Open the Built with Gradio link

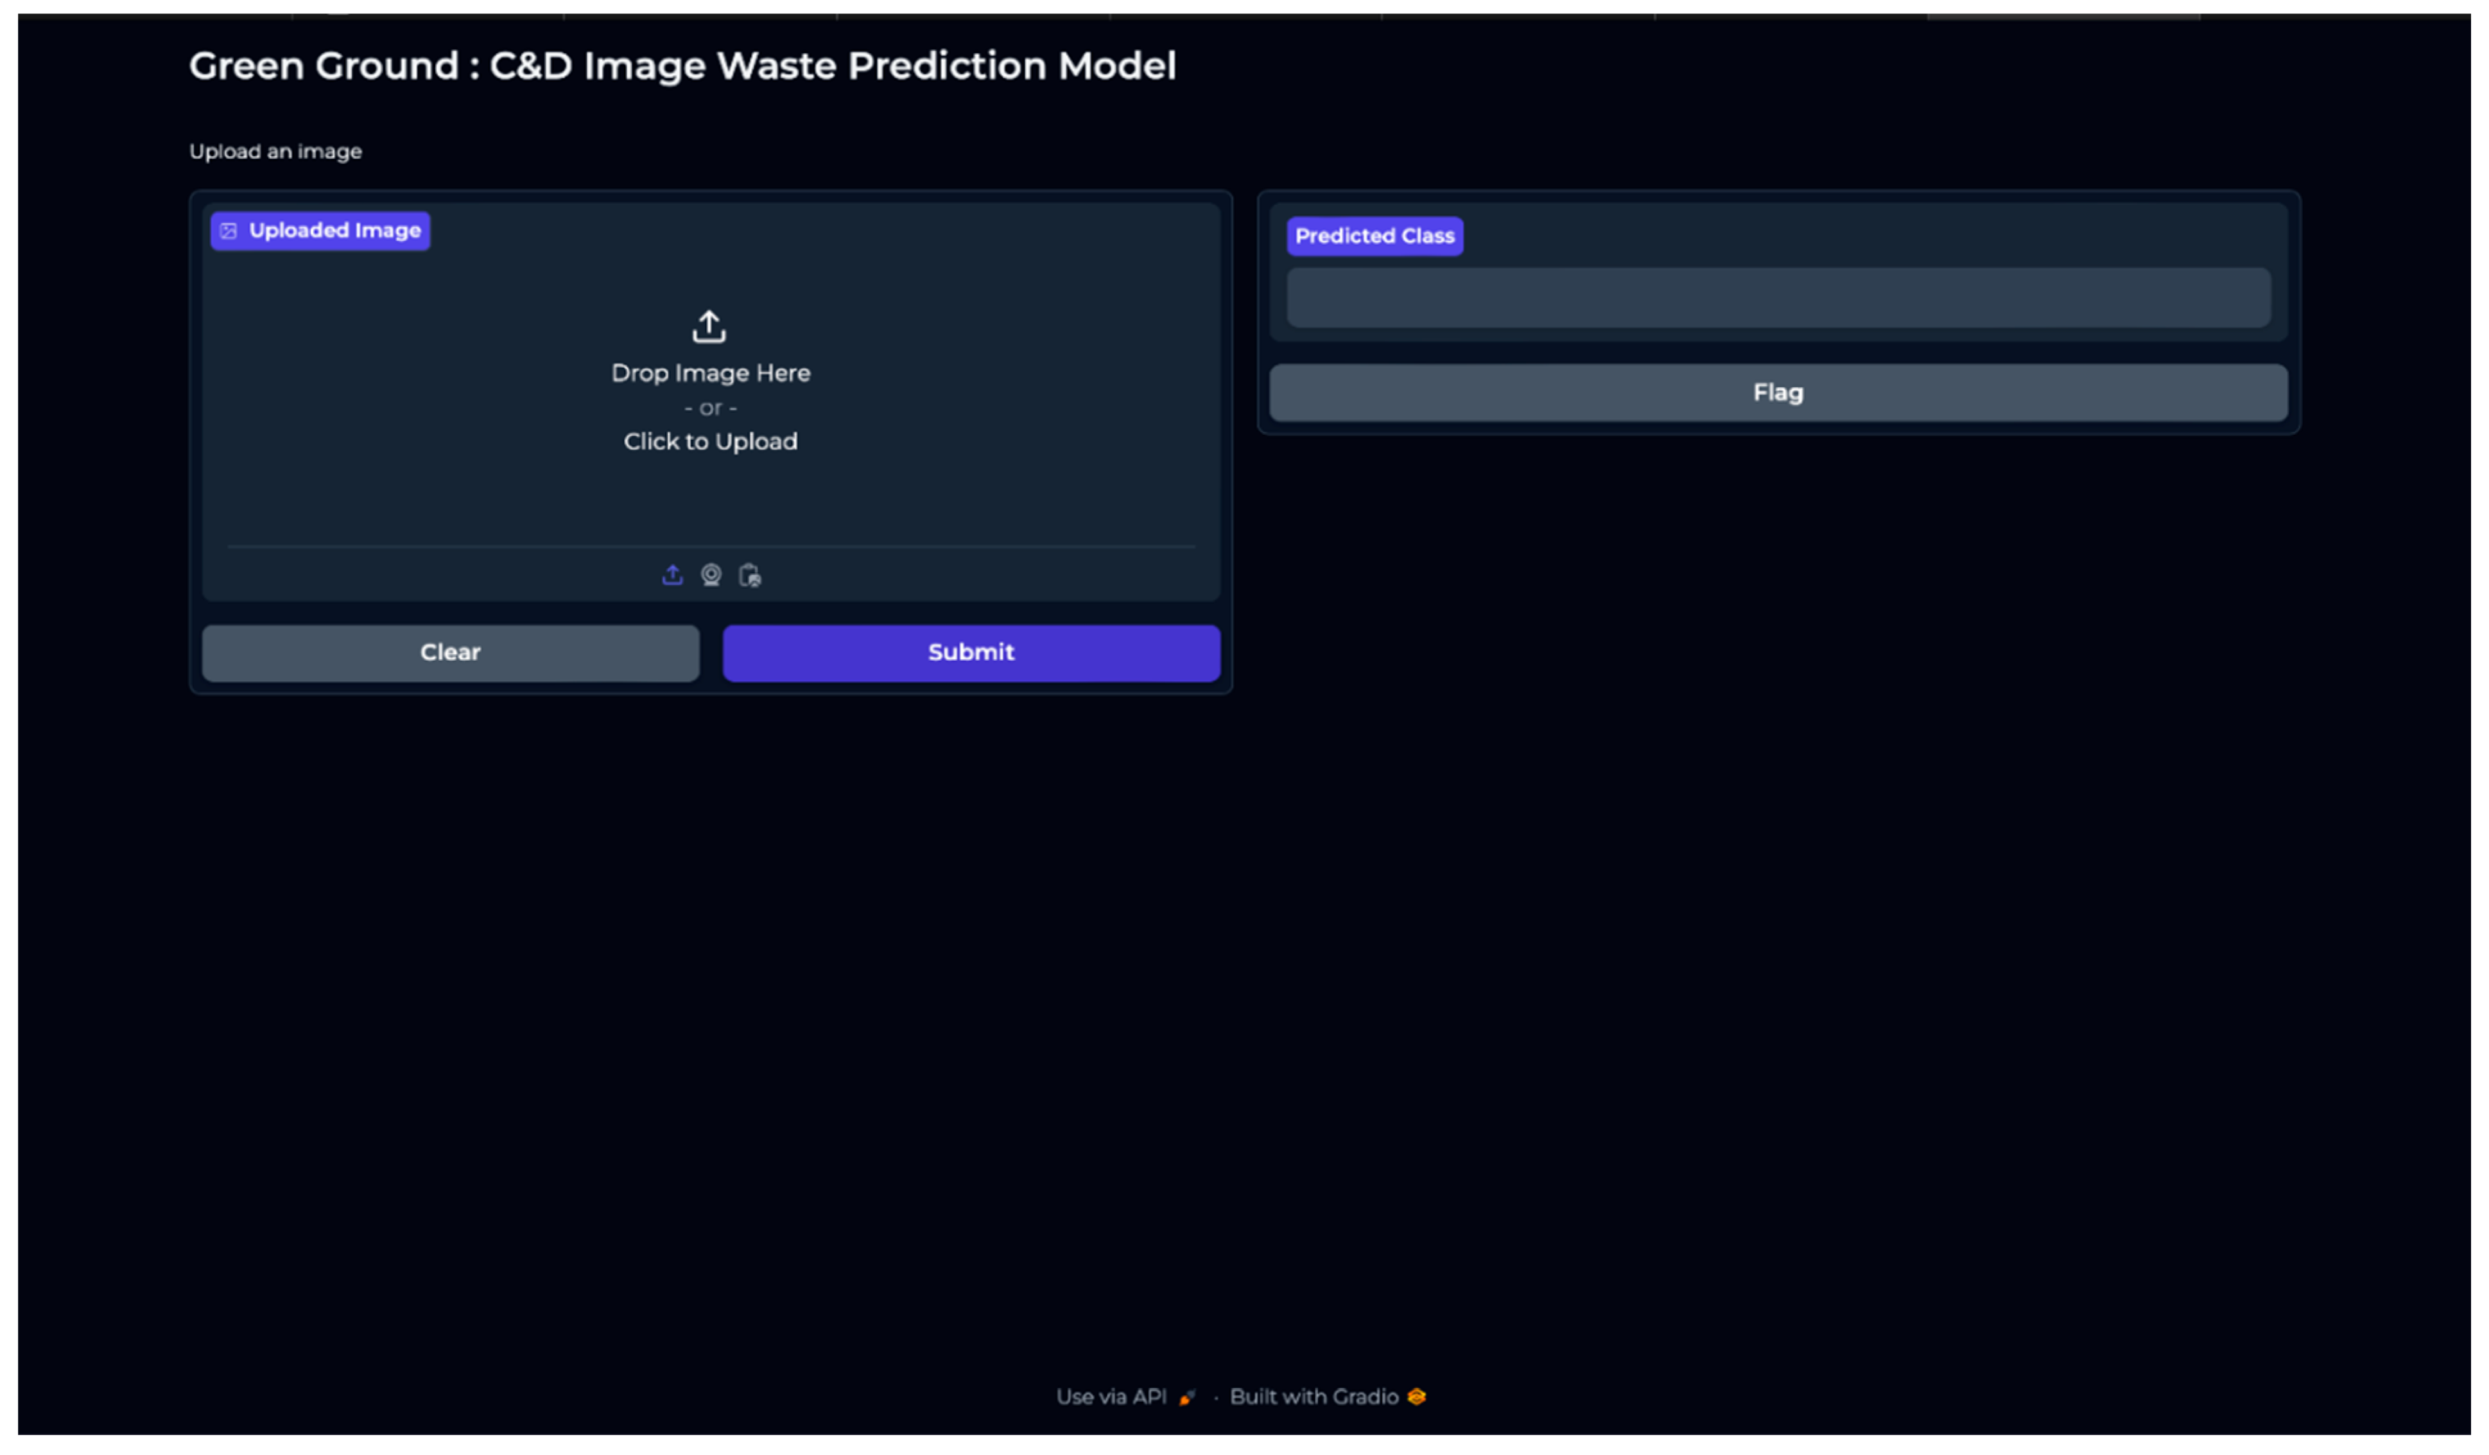click(x=1314, y=1397)
